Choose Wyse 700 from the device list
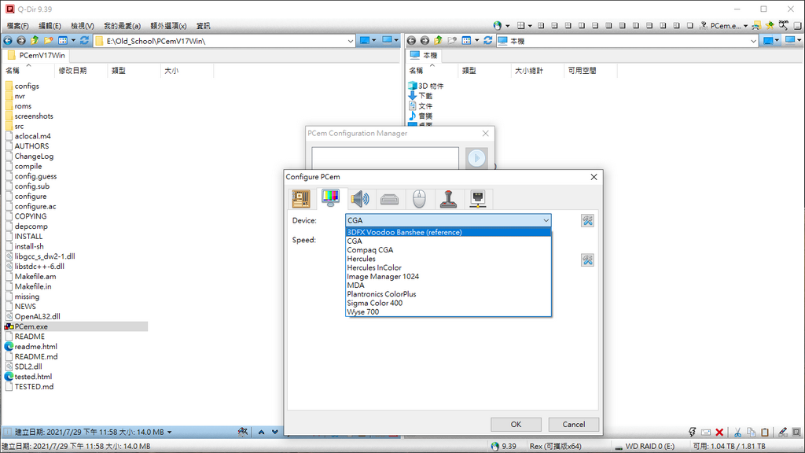 click(448, 311)
